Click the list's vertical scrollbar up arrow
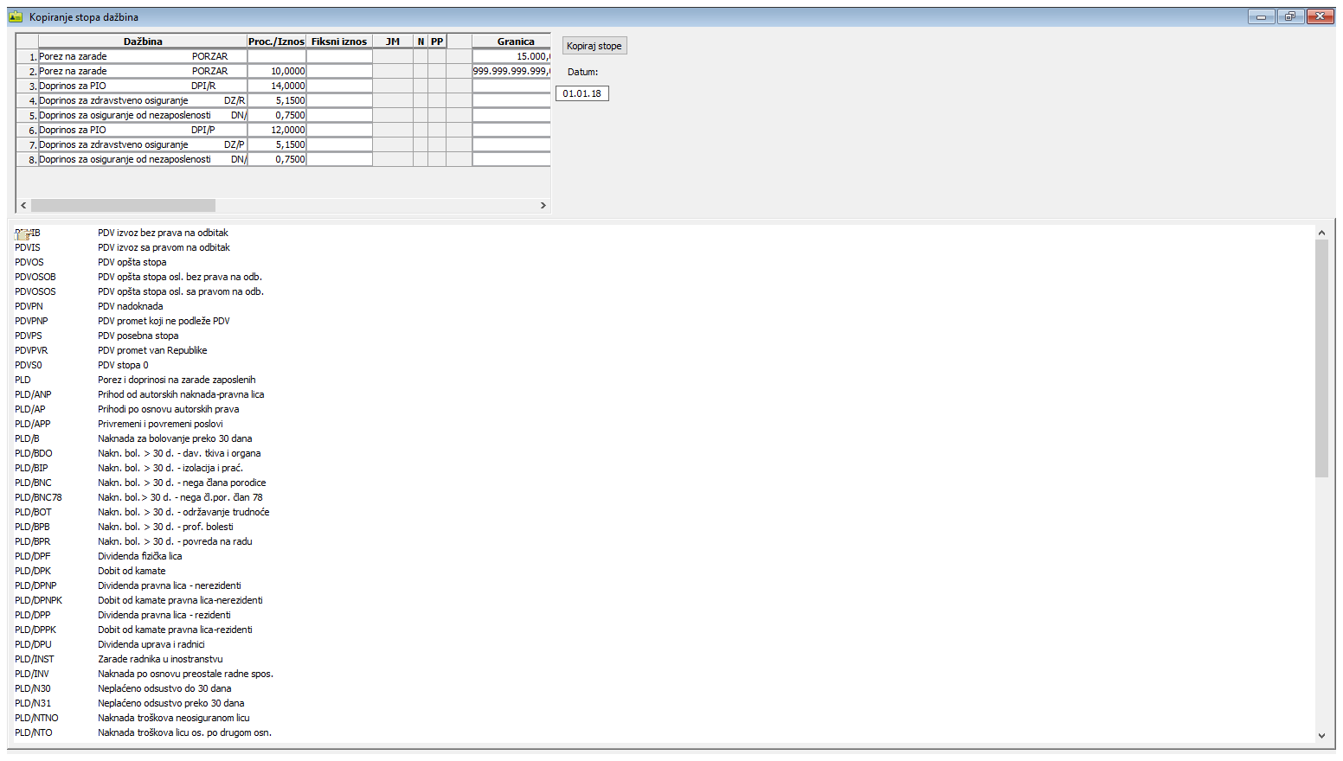 tap(1321, 233)
